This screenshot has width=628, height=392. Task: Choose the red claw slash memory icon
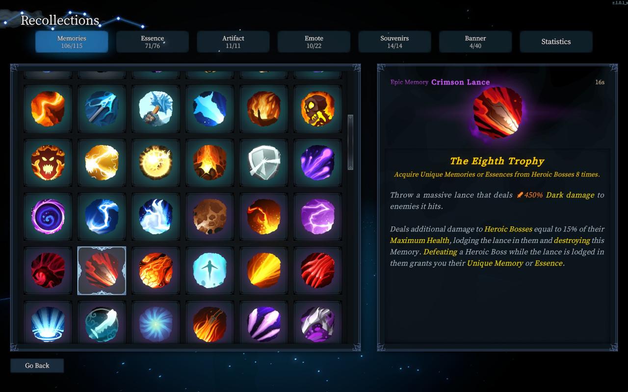317,270
